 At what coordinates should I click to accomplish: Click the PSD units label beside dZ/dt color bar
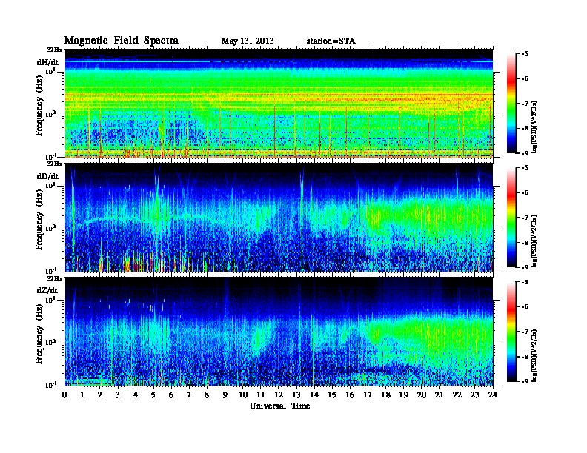[x=534, y=355]
